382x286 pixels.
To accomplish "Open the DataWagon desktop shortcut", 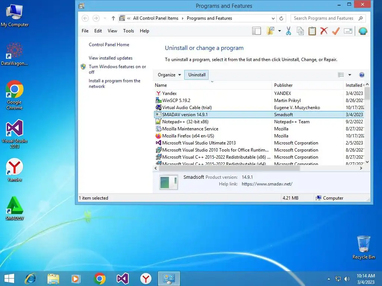I will [15, 54].
